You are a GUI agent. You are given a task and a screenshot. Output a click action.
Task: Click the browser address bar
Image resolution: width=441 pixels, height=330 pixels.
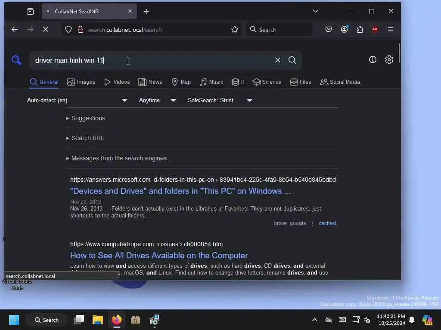tap(152, 30)
